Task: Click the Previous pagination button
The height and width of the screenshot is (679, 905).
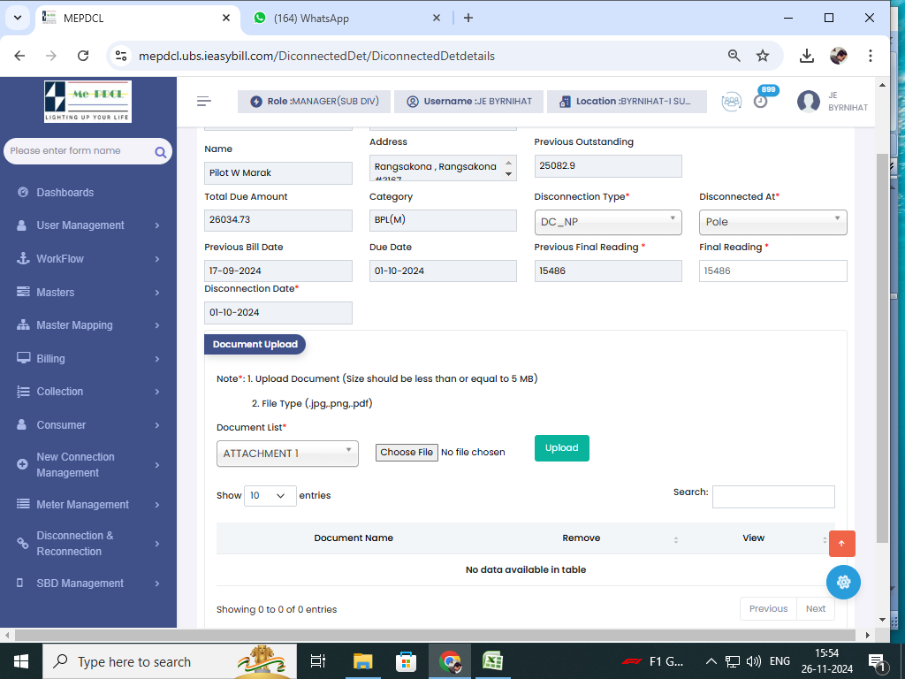Action: click(768, 608)
